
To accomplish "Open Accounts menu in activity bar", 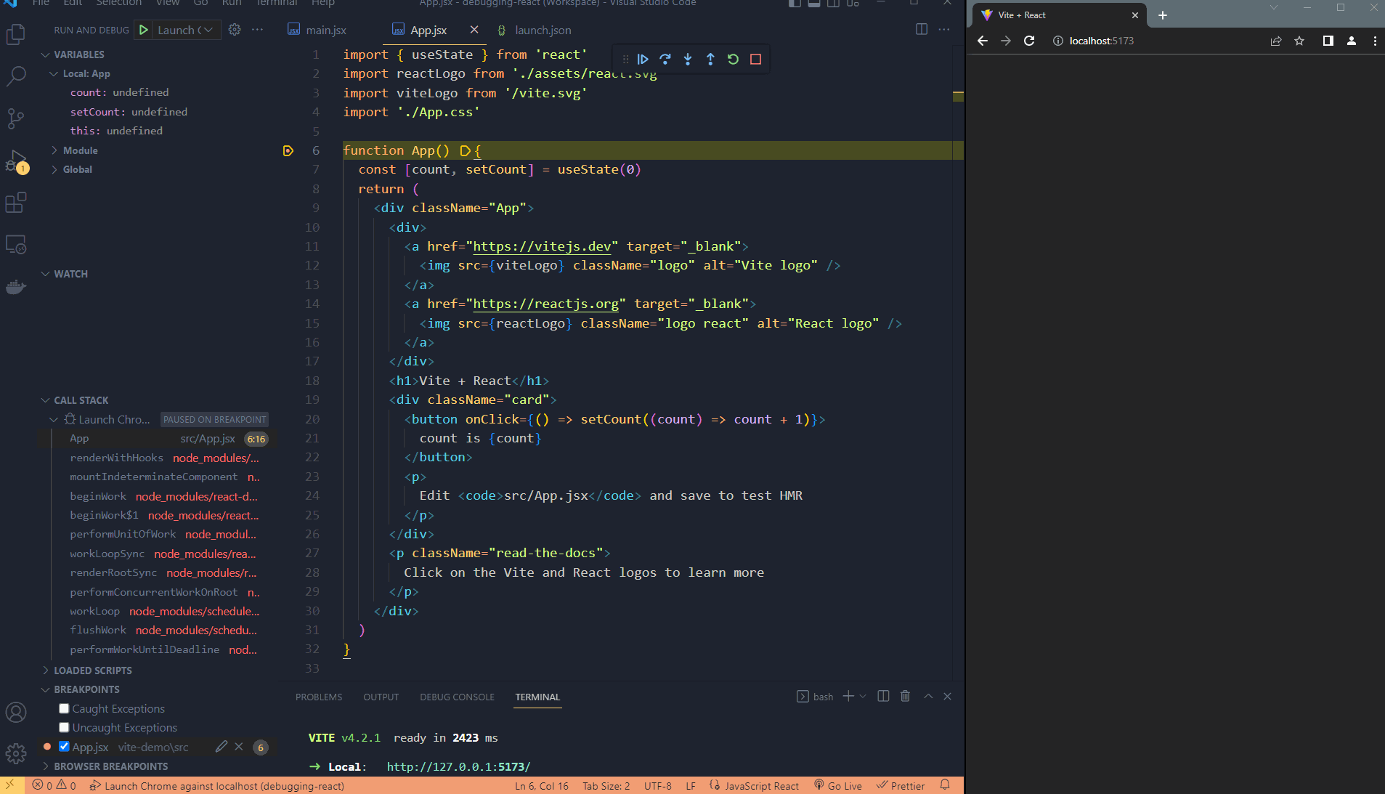I will click(x=16, y=713).
